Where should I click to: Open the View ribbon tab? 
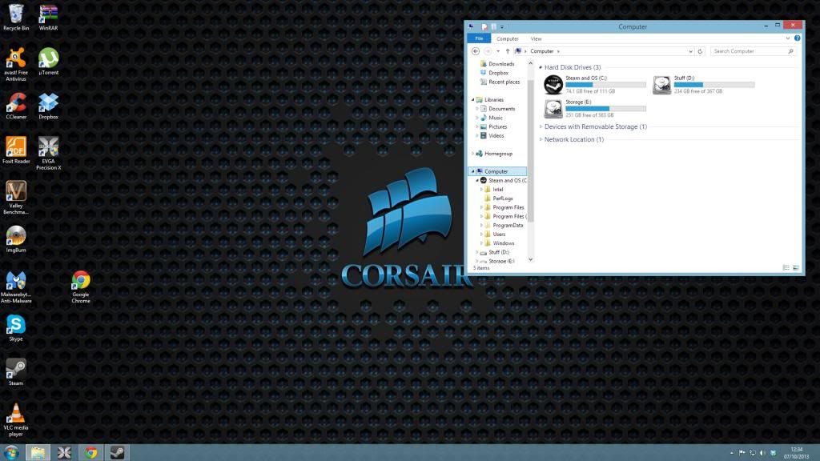coord(536,38)
